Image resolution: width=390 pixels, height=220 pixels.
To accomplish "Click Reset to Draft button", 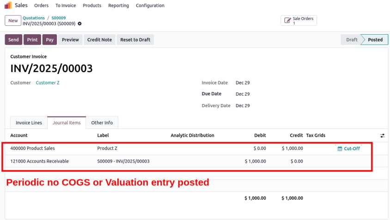I will [135, 40].
